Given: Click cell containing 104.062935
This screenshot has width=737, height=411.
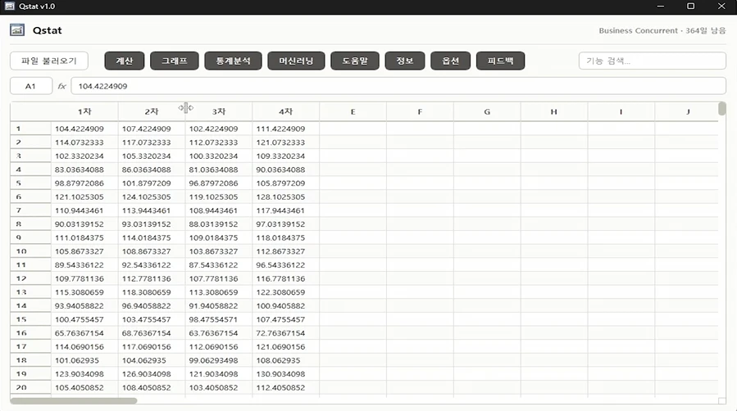Looking at the screenshot, I should coord(152,360).
